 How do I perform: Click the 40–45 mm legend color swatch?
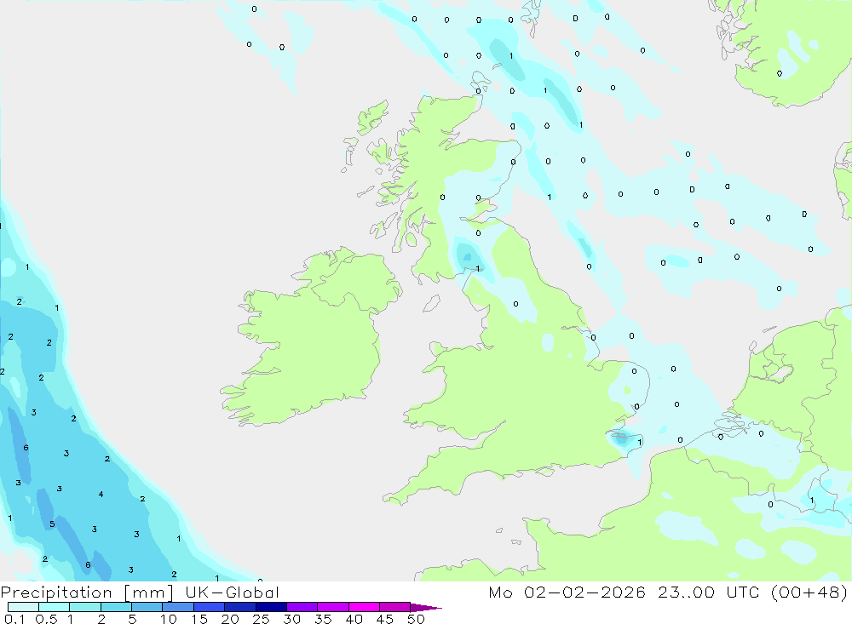click(364, 607)
